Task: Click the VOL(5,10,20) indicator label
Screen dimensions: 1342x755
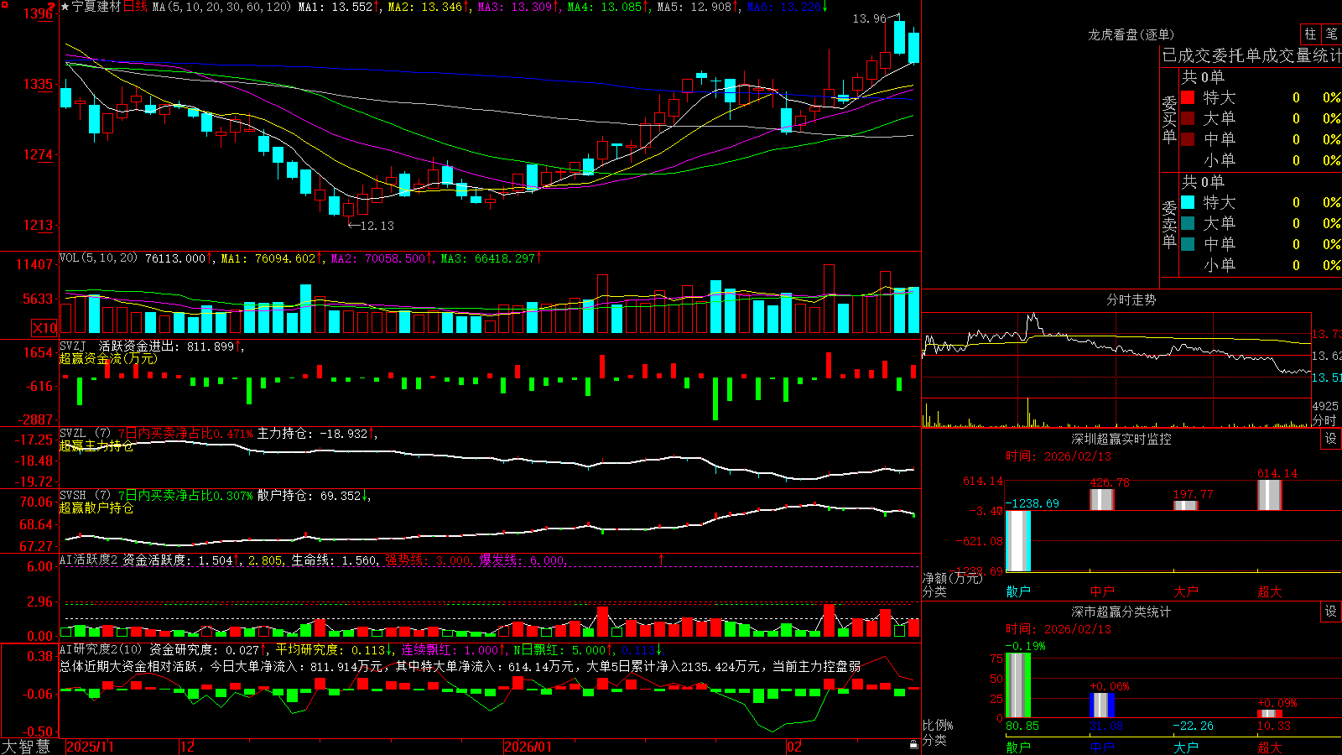Action: coord(98,258)
